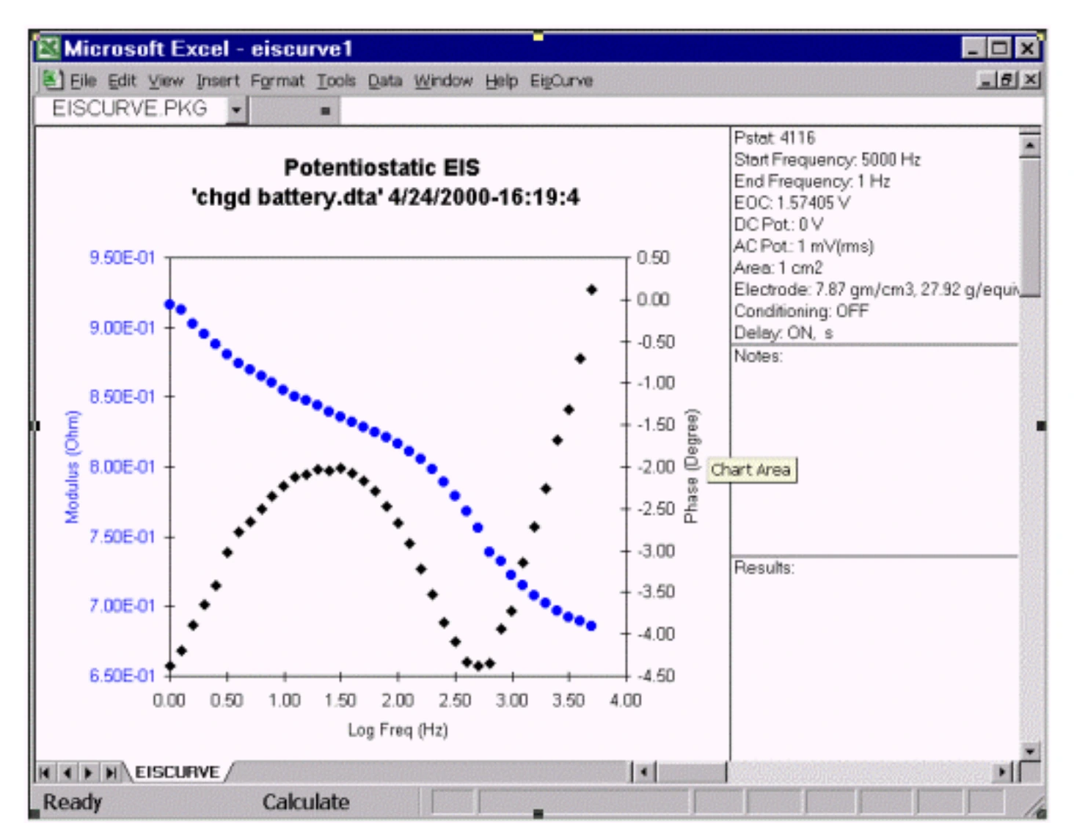
Task: Open the Help menu
Action: [x=502, y=81]
